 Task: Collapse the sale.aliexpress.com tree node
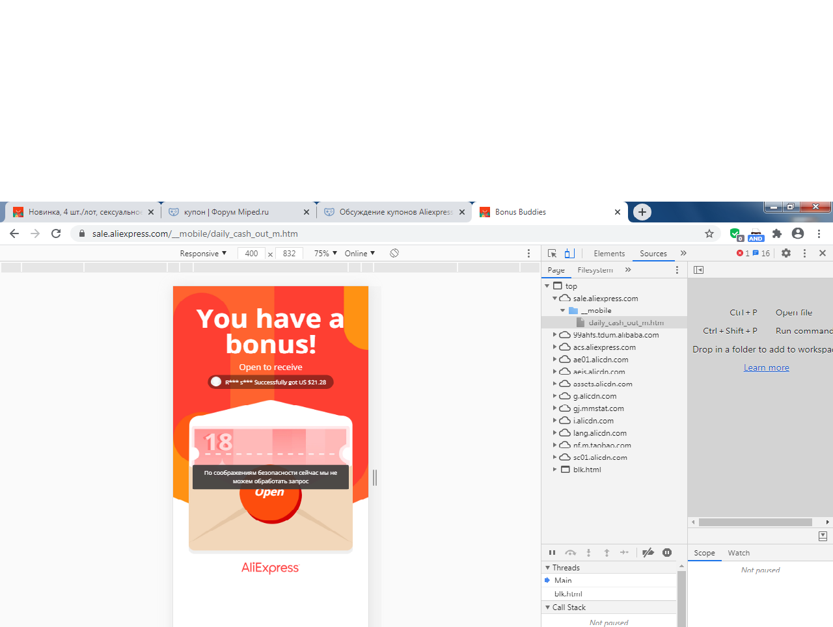click(x=555, y=299)
